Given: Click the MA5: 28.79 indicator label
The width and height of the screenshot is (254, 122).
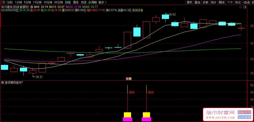Looking at the screenshot, I should pos(41,7).
